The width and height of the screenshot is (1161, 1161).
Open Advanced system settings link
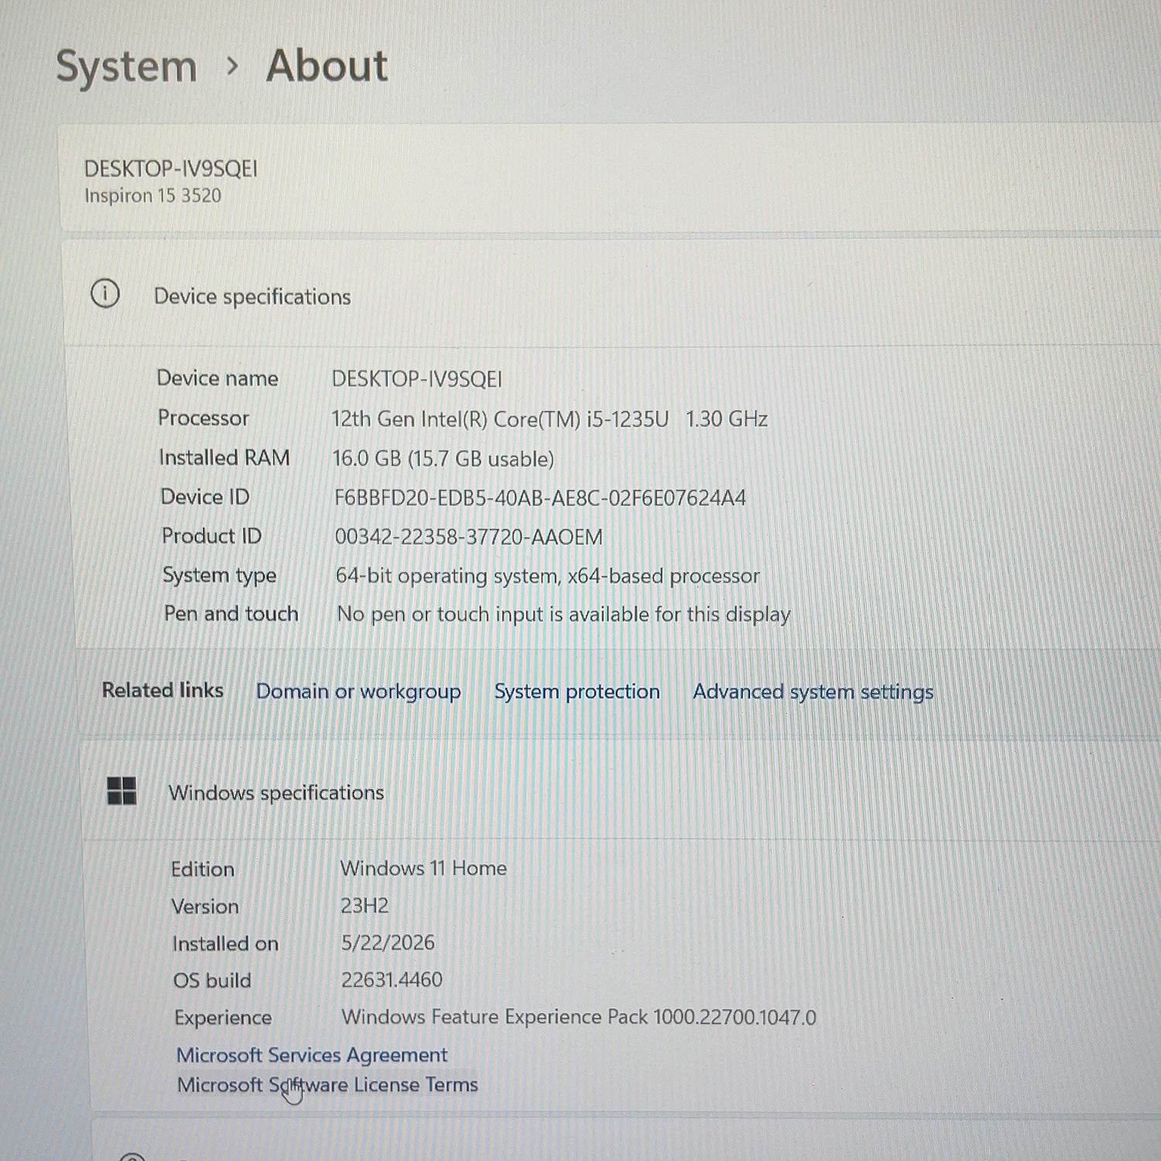click(813, 692)
